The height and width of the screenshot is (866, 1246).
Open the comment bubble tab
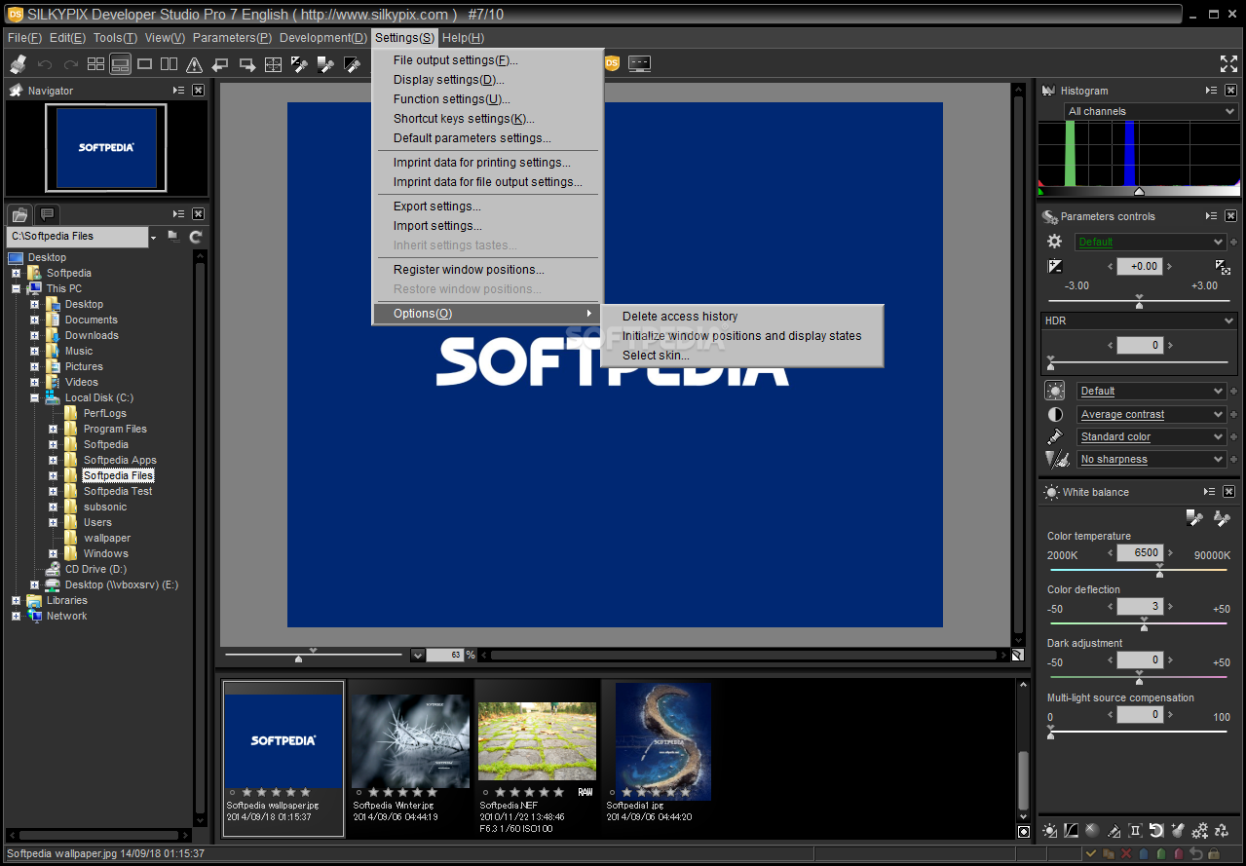click(x=47, y=214)
